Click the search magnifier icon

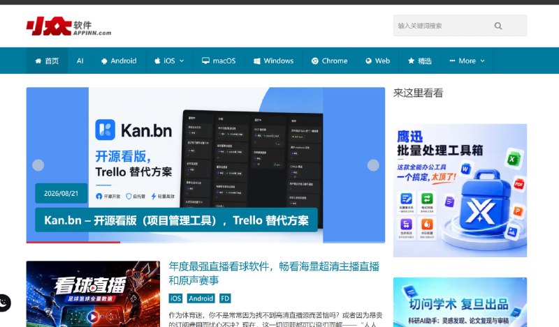point(498,26)
